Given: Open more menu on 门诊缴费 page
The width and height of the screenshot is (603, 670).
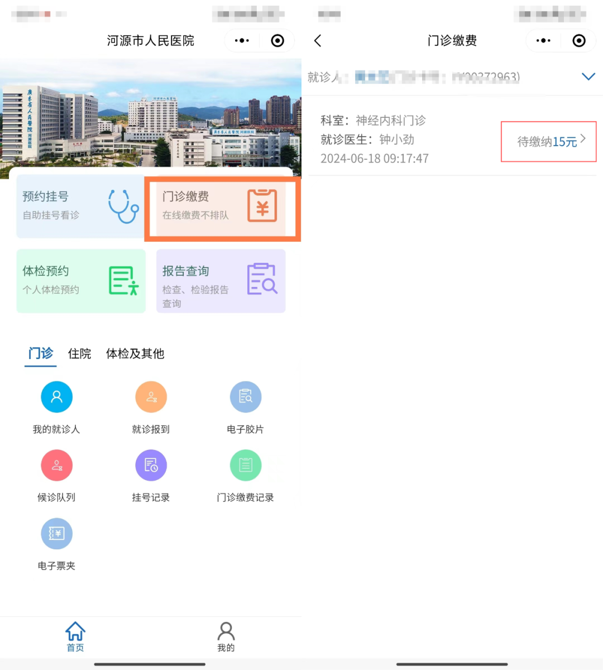Looking at the screenshot, I should coord(543,41).
